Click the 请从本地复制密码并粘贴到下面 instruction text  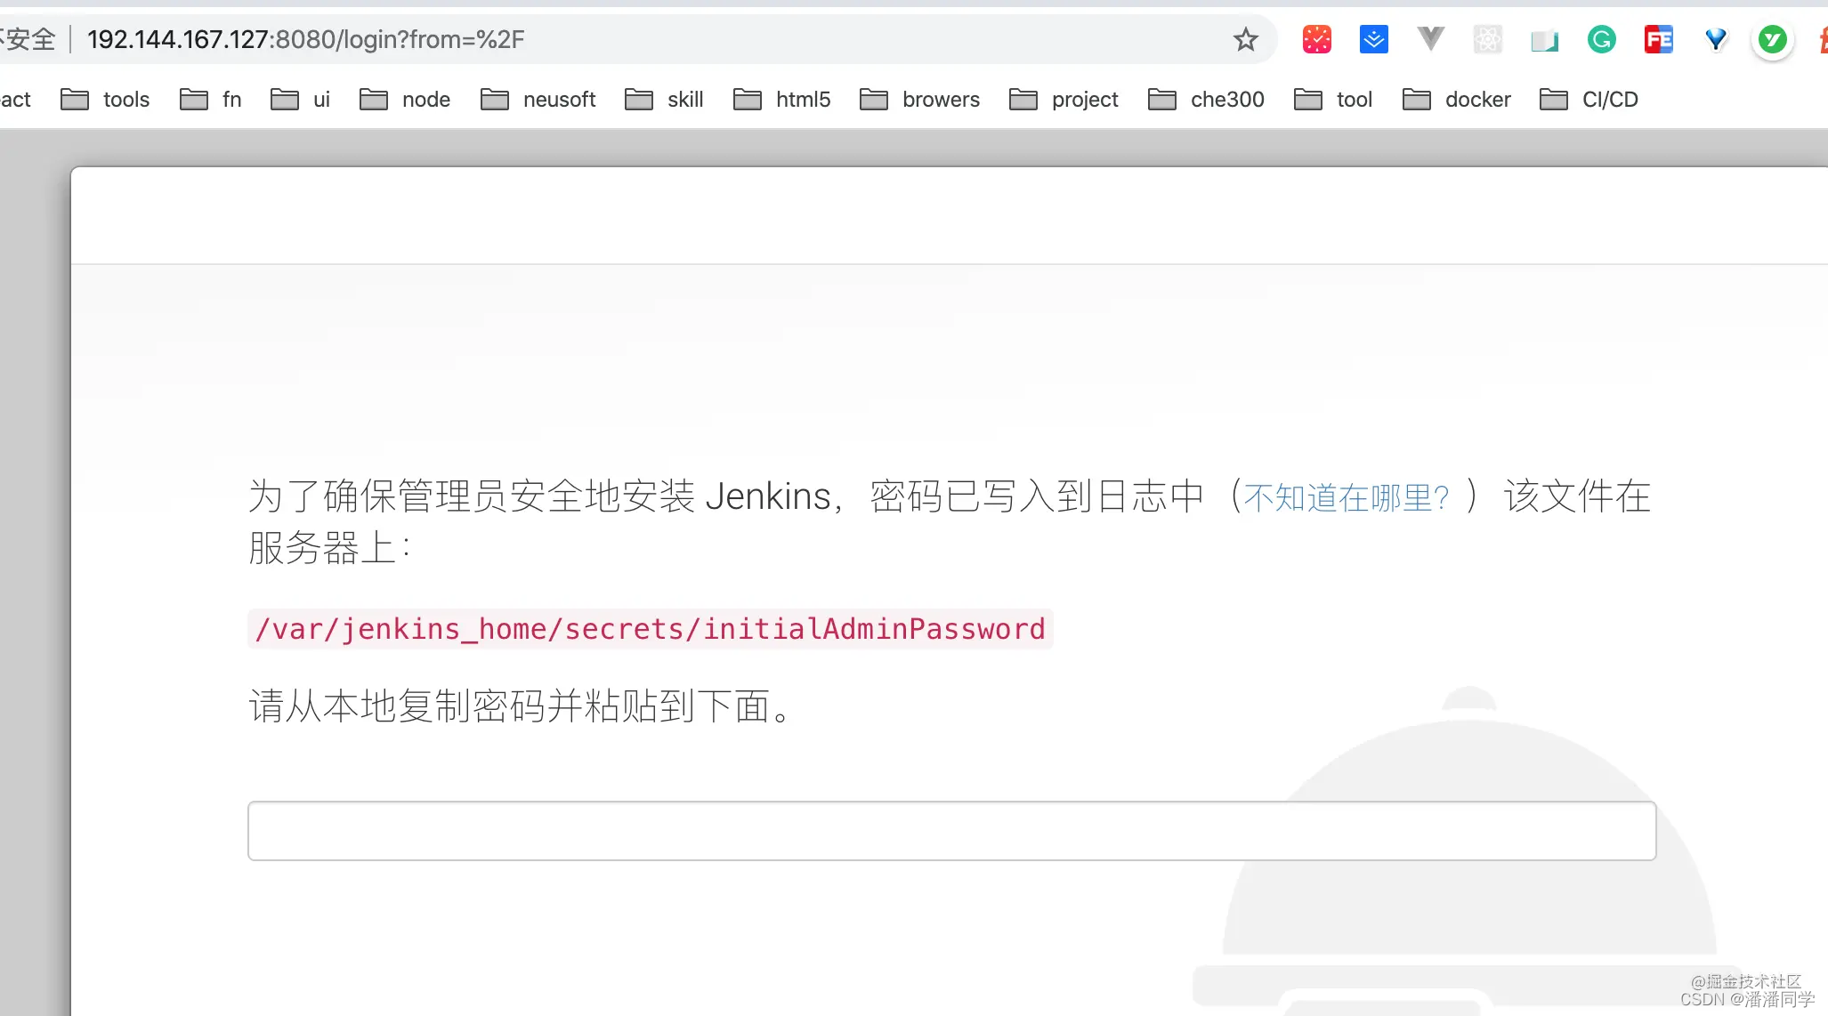point(520,706)
